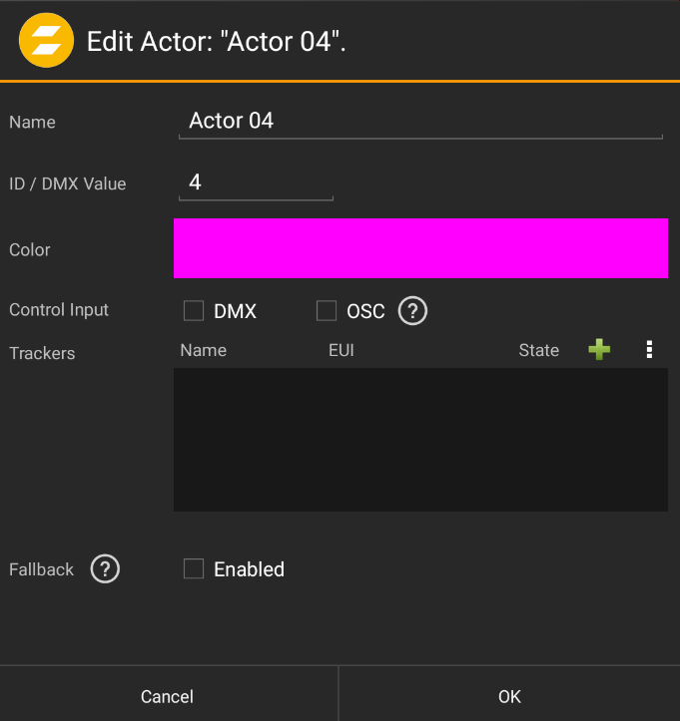Click the State column header in Trackers
680x721 pixels.
(x=538, y=350)
